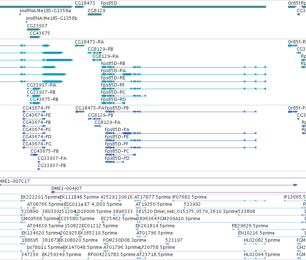
Task: Click EST AT23718.5prime
Action: click(x=155, y=255)
